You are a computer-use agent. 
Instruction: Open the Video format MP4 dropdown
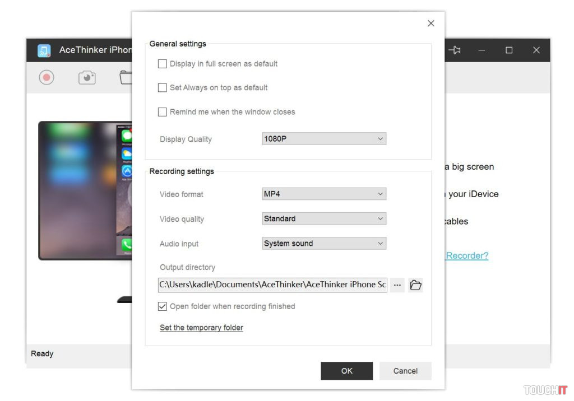pos(324,194)
